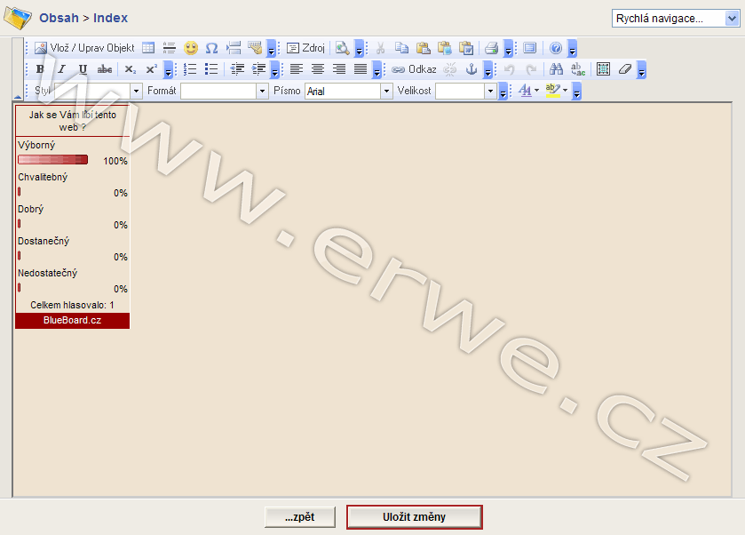The height and width of the screenshot is (535, 745).
Task: Open Find with the binoculars icon
Action: [x=557, y=69]
